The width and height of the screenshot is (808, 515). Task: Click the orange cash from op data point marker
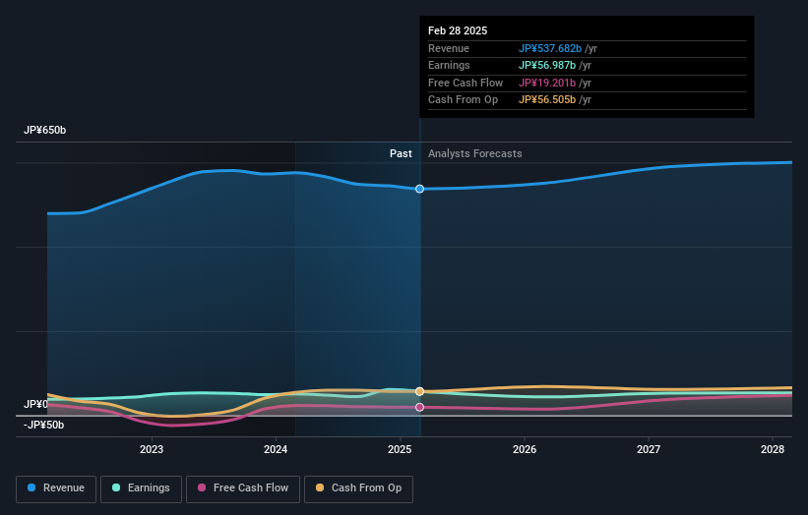419,391
